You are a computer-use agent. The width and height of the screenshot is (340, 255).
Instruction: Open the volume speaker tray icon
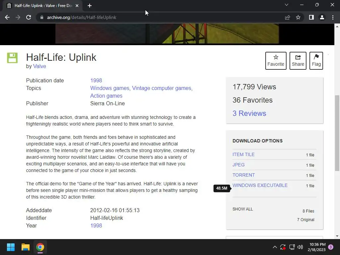[300, 247]
